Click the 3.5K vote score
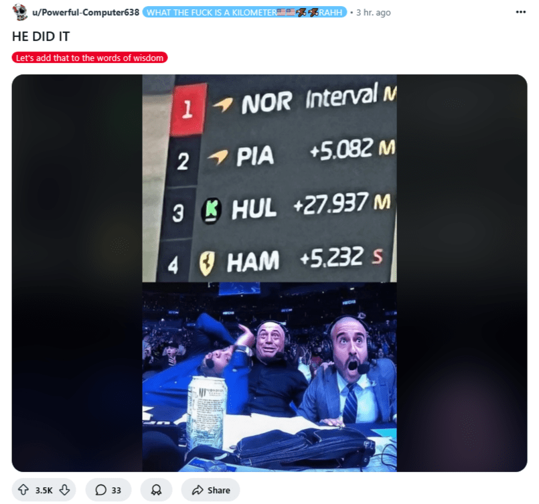Image resolution: width=539 pixels, height=504 pixels. click(44, 490)
